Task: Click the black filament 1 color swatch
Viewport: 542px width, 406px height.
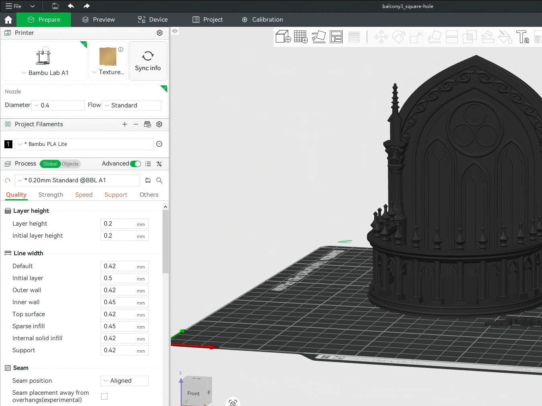Action: (x=8, y=144)
